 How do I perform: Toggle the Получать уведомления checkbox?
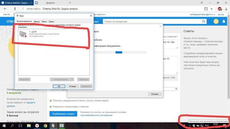point(51,101)
